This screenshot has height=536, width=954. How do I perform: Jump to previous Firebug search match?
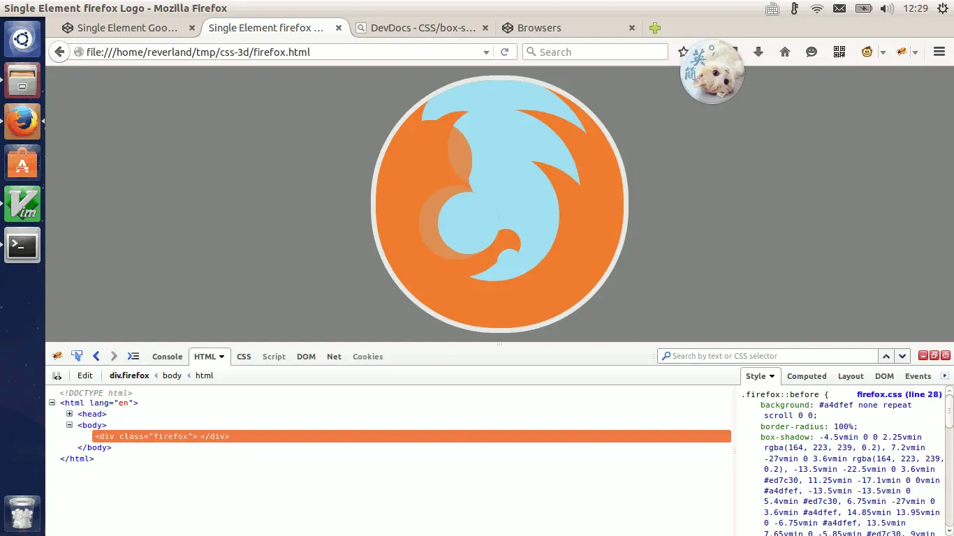(x=886, y=356)
